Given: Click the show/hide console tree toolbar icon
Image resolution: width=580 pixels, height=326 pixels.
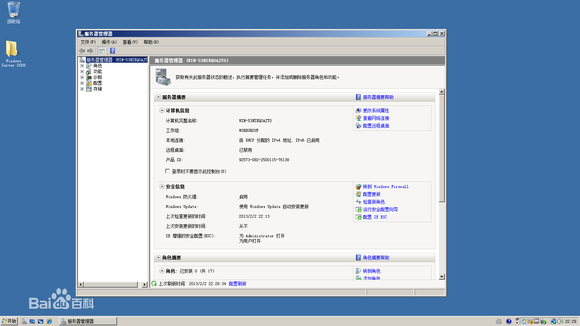Looking at the screenshot, I should click(102, 51).
